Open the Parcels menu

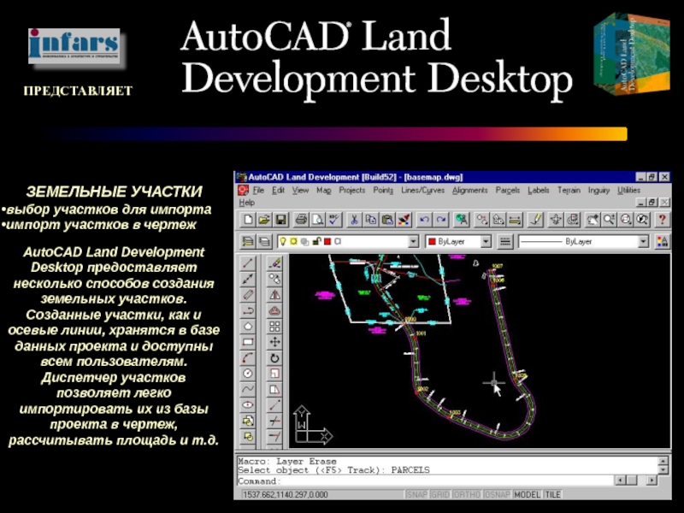tap(507, 190)
